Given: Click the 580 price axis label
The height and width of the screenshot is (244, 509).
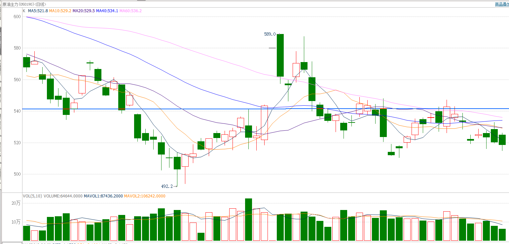Looking at the screenshot, I should point(17,48).
